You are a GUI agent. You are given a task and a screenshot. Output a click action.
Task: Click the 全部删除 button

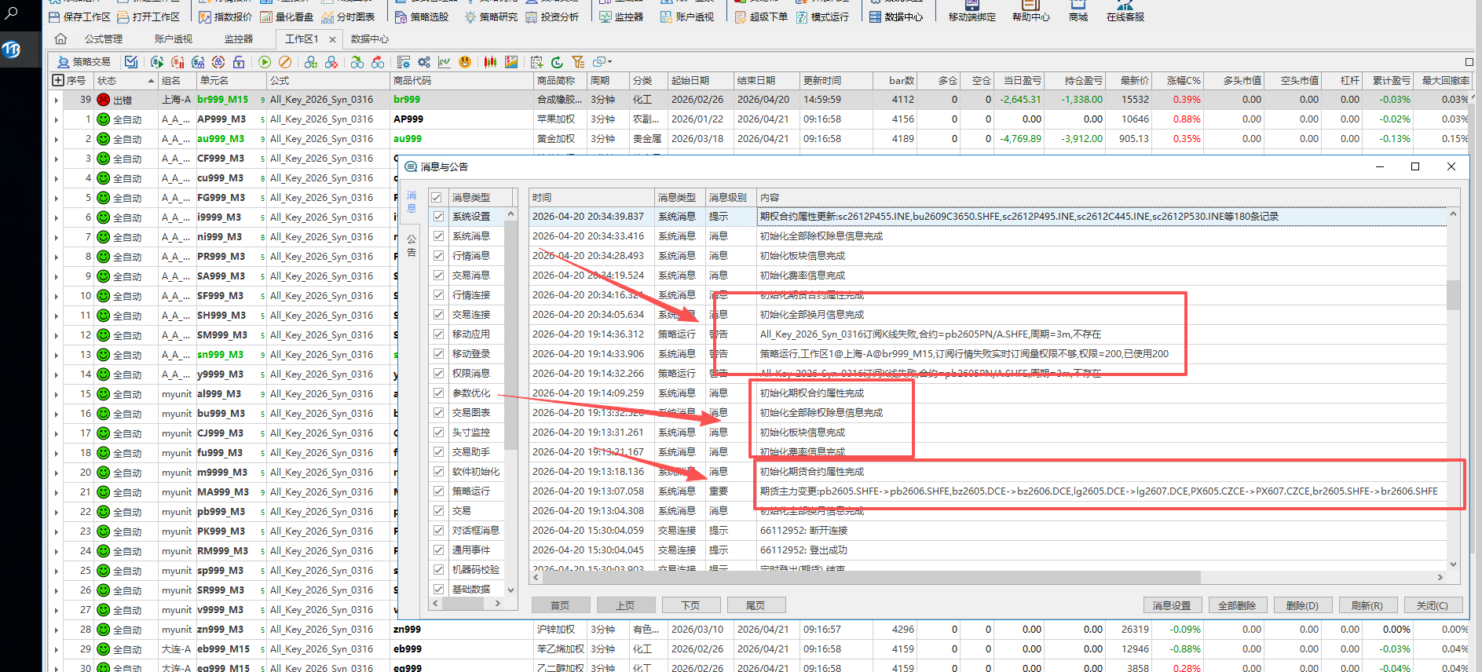(x=1236, y=605)
